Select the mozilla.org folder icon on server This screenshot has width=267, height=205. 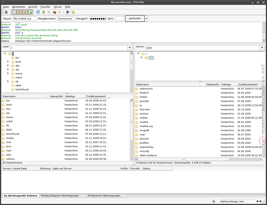pyautogui.click(x=137, y=126)
